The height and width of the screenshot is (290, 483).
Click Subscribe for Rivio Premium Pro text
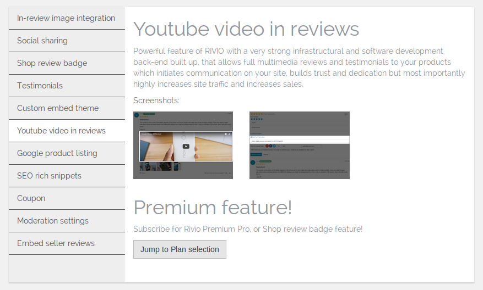point(248,229)
